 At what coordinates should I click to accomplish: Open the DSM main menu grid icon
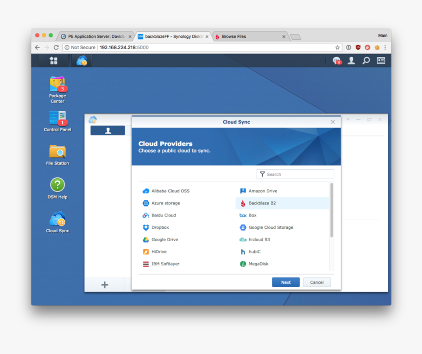click(x=53, y=60)
